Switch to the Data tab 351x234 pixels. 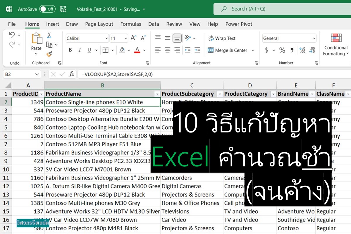[x=154, y=24]
